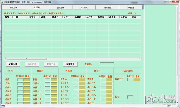Click the 编号 column header
180x108 pixels.
[x=8, y=17]
